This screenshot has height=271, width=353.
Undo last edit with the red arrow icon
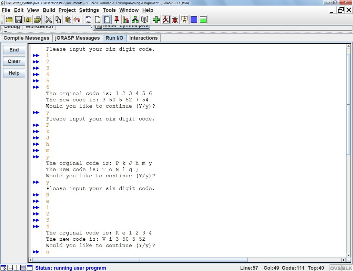76,20
